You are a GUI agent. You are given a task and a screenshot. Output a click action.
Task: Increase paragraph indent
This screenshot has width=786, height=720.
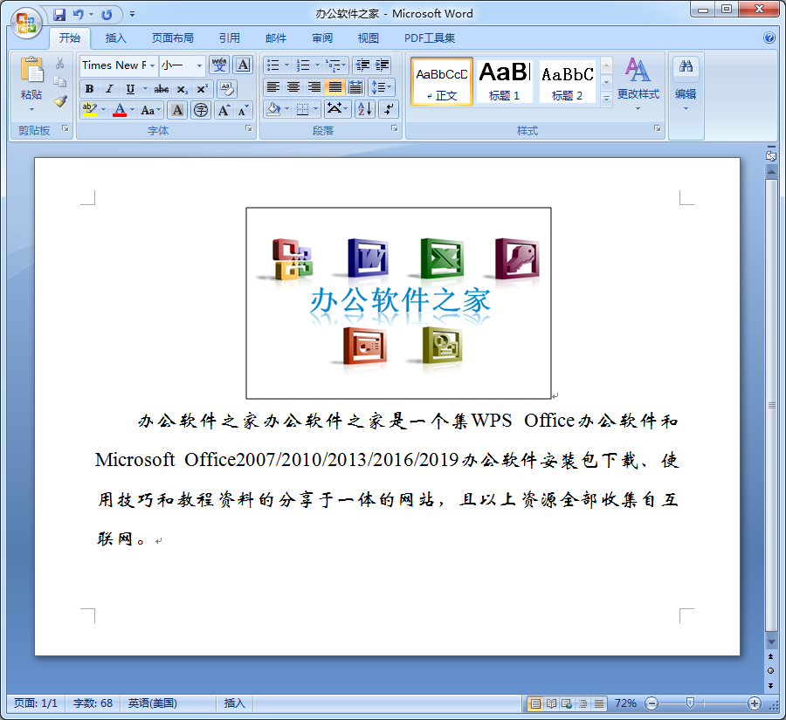tap(382, 65)
